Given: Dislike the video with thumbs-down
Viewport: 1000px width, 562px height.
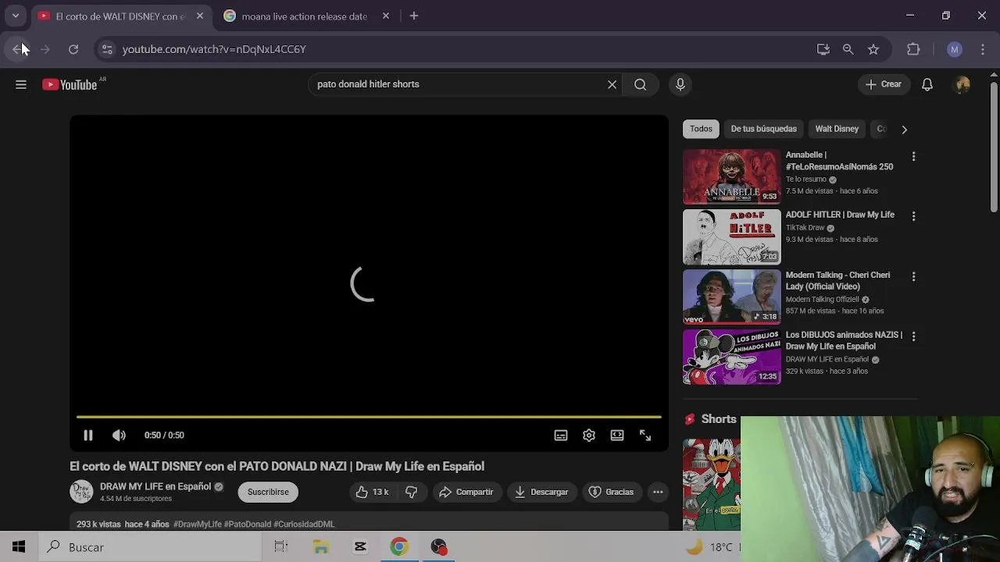Looking at the screenshot, I should click(x=412, y=492).
